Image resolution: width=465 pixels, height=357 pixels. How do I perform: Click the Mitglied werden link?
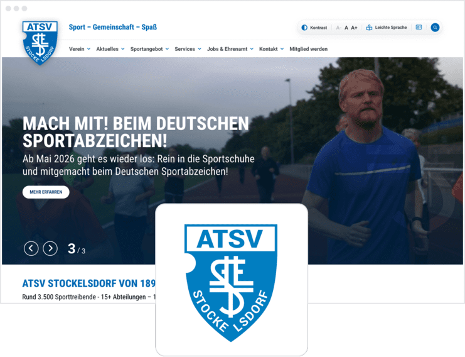coord(308,49)
